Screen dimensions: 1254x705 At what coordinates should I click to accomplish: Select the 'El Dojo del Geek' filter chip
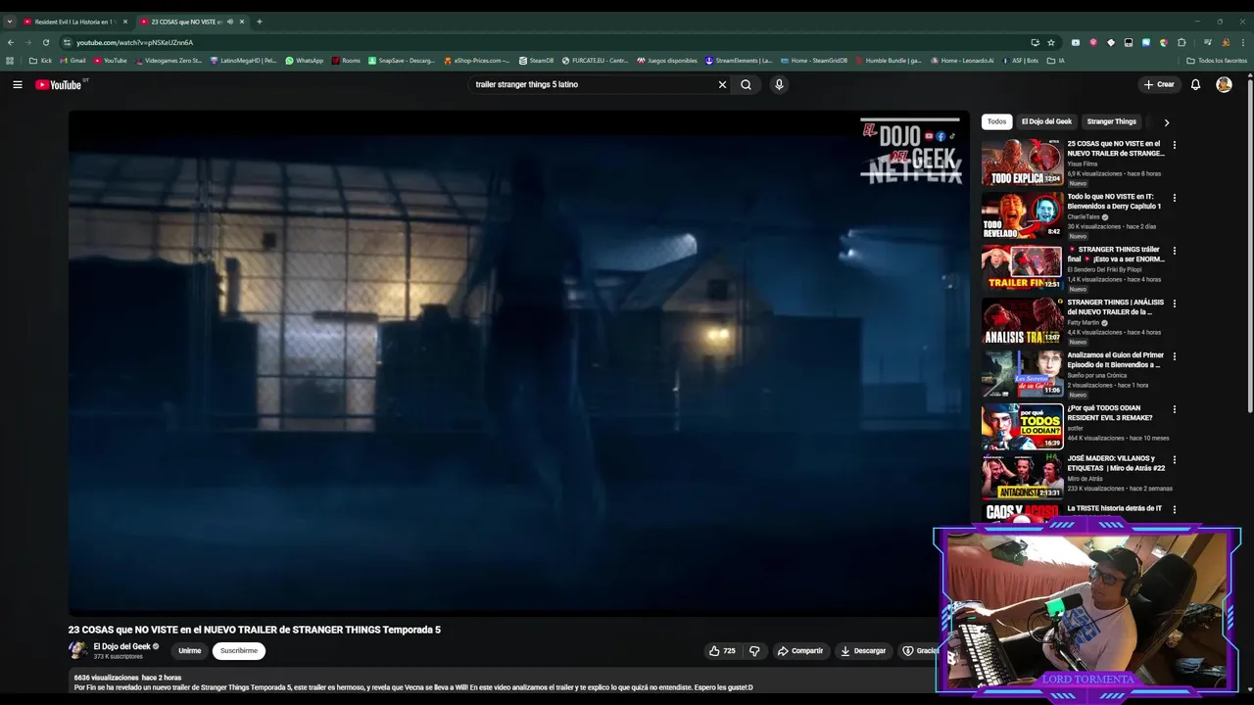1046,121
